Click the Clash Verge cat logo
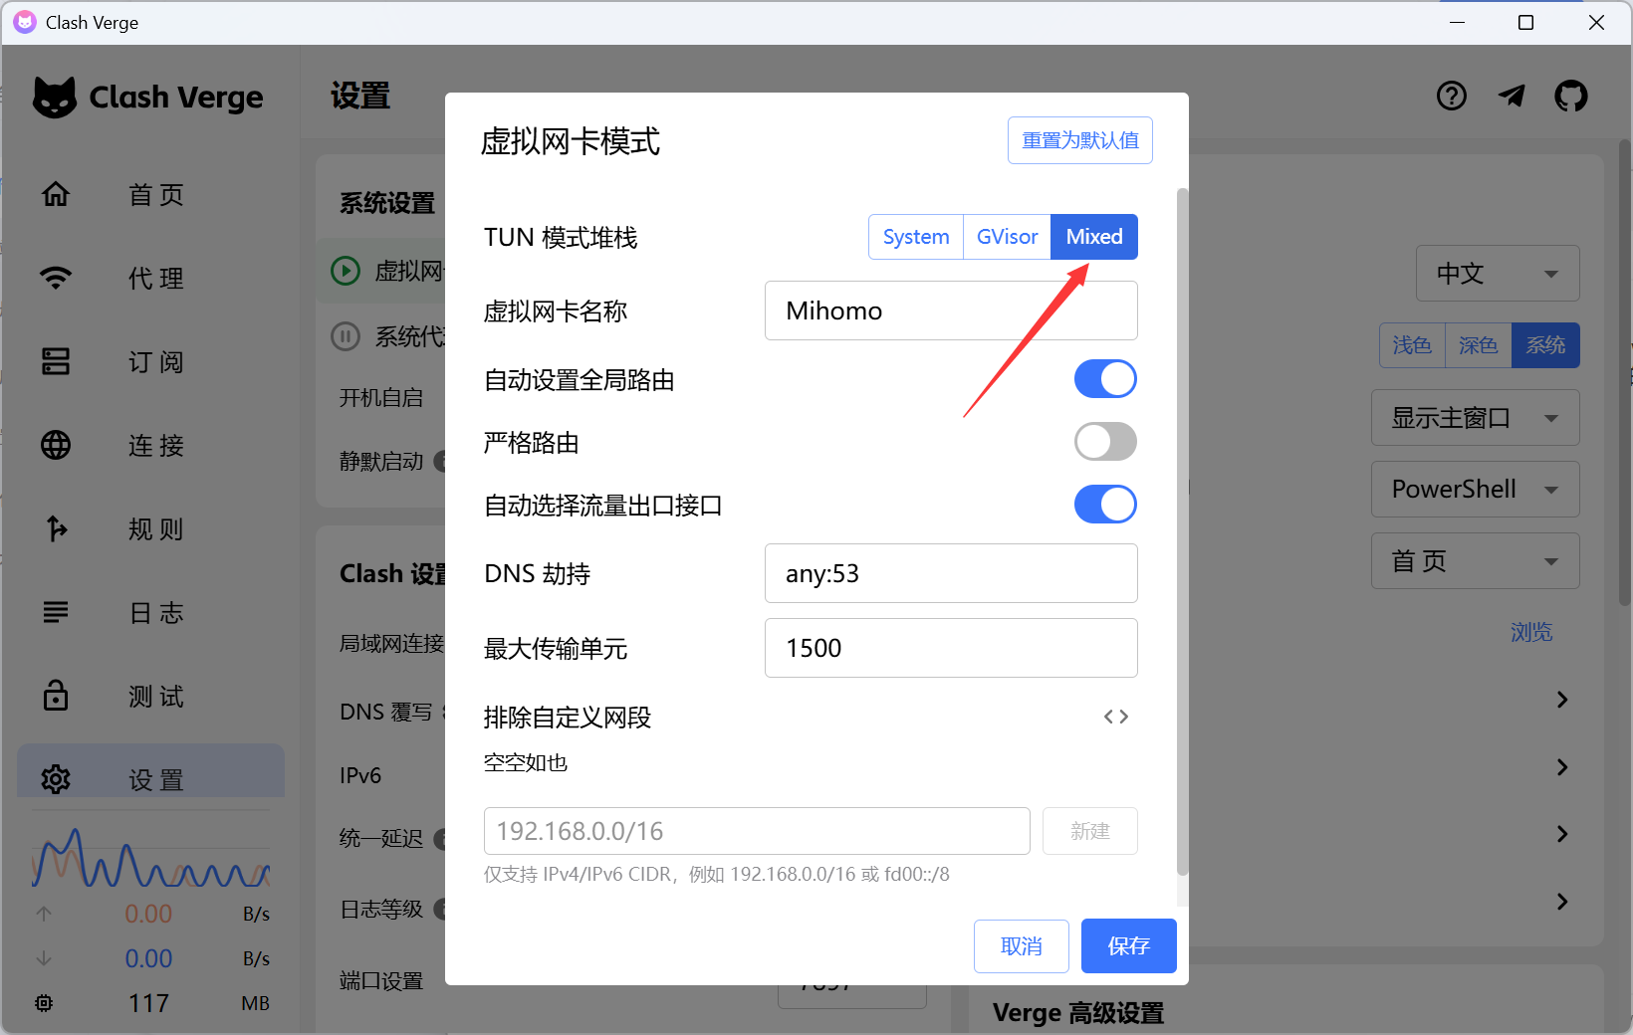The image size is (1633, 1035). coord(55,98)
